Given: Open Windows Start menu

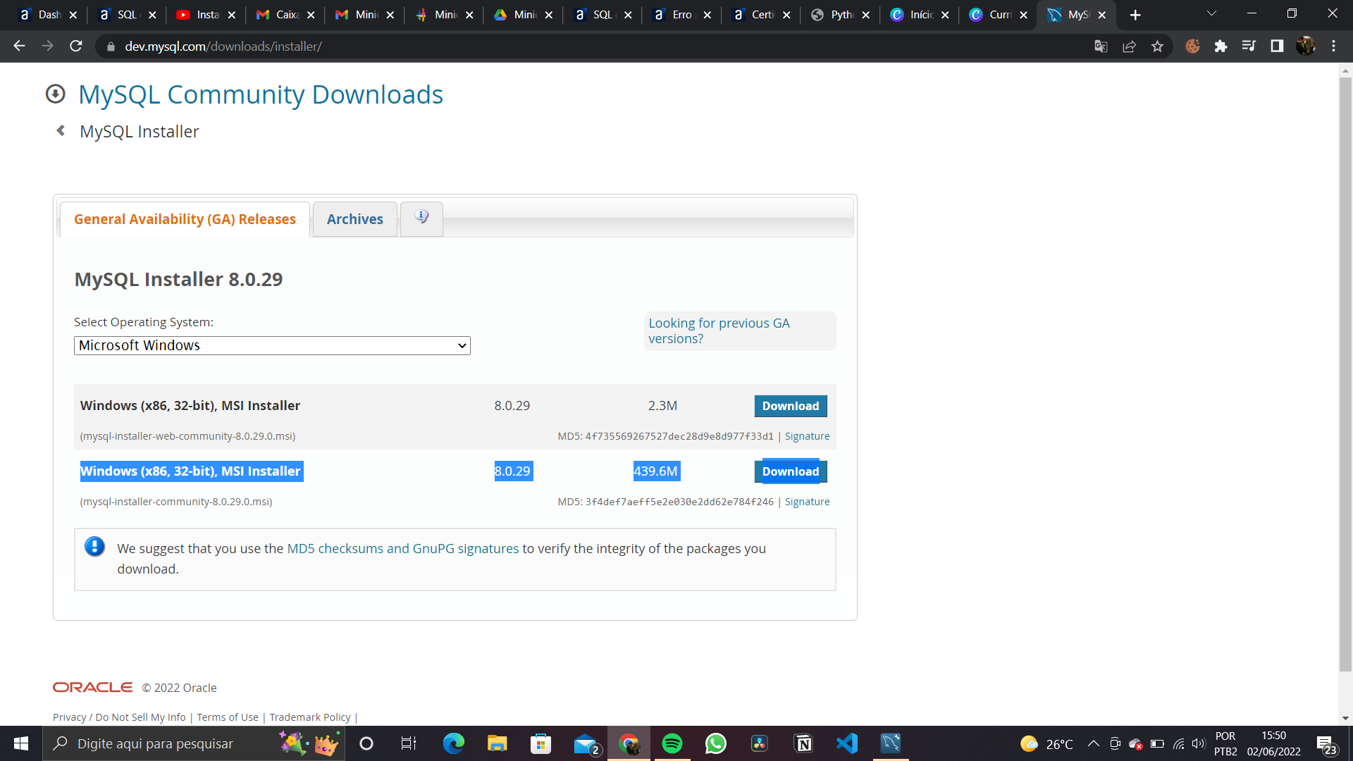Looking at the screenshot, I should pos(20,743).
